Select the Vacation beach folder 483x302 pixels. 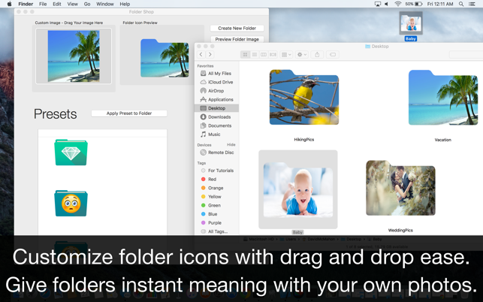[443, 98]
